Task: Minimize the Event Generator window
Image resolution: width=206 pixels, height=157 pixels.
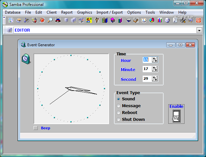Action: coord(171,45)
